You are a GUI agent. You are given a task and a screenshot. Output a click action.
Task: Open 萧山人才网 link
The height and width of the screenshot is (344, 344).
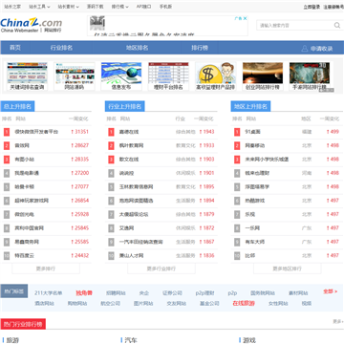[x=131, y=255]
